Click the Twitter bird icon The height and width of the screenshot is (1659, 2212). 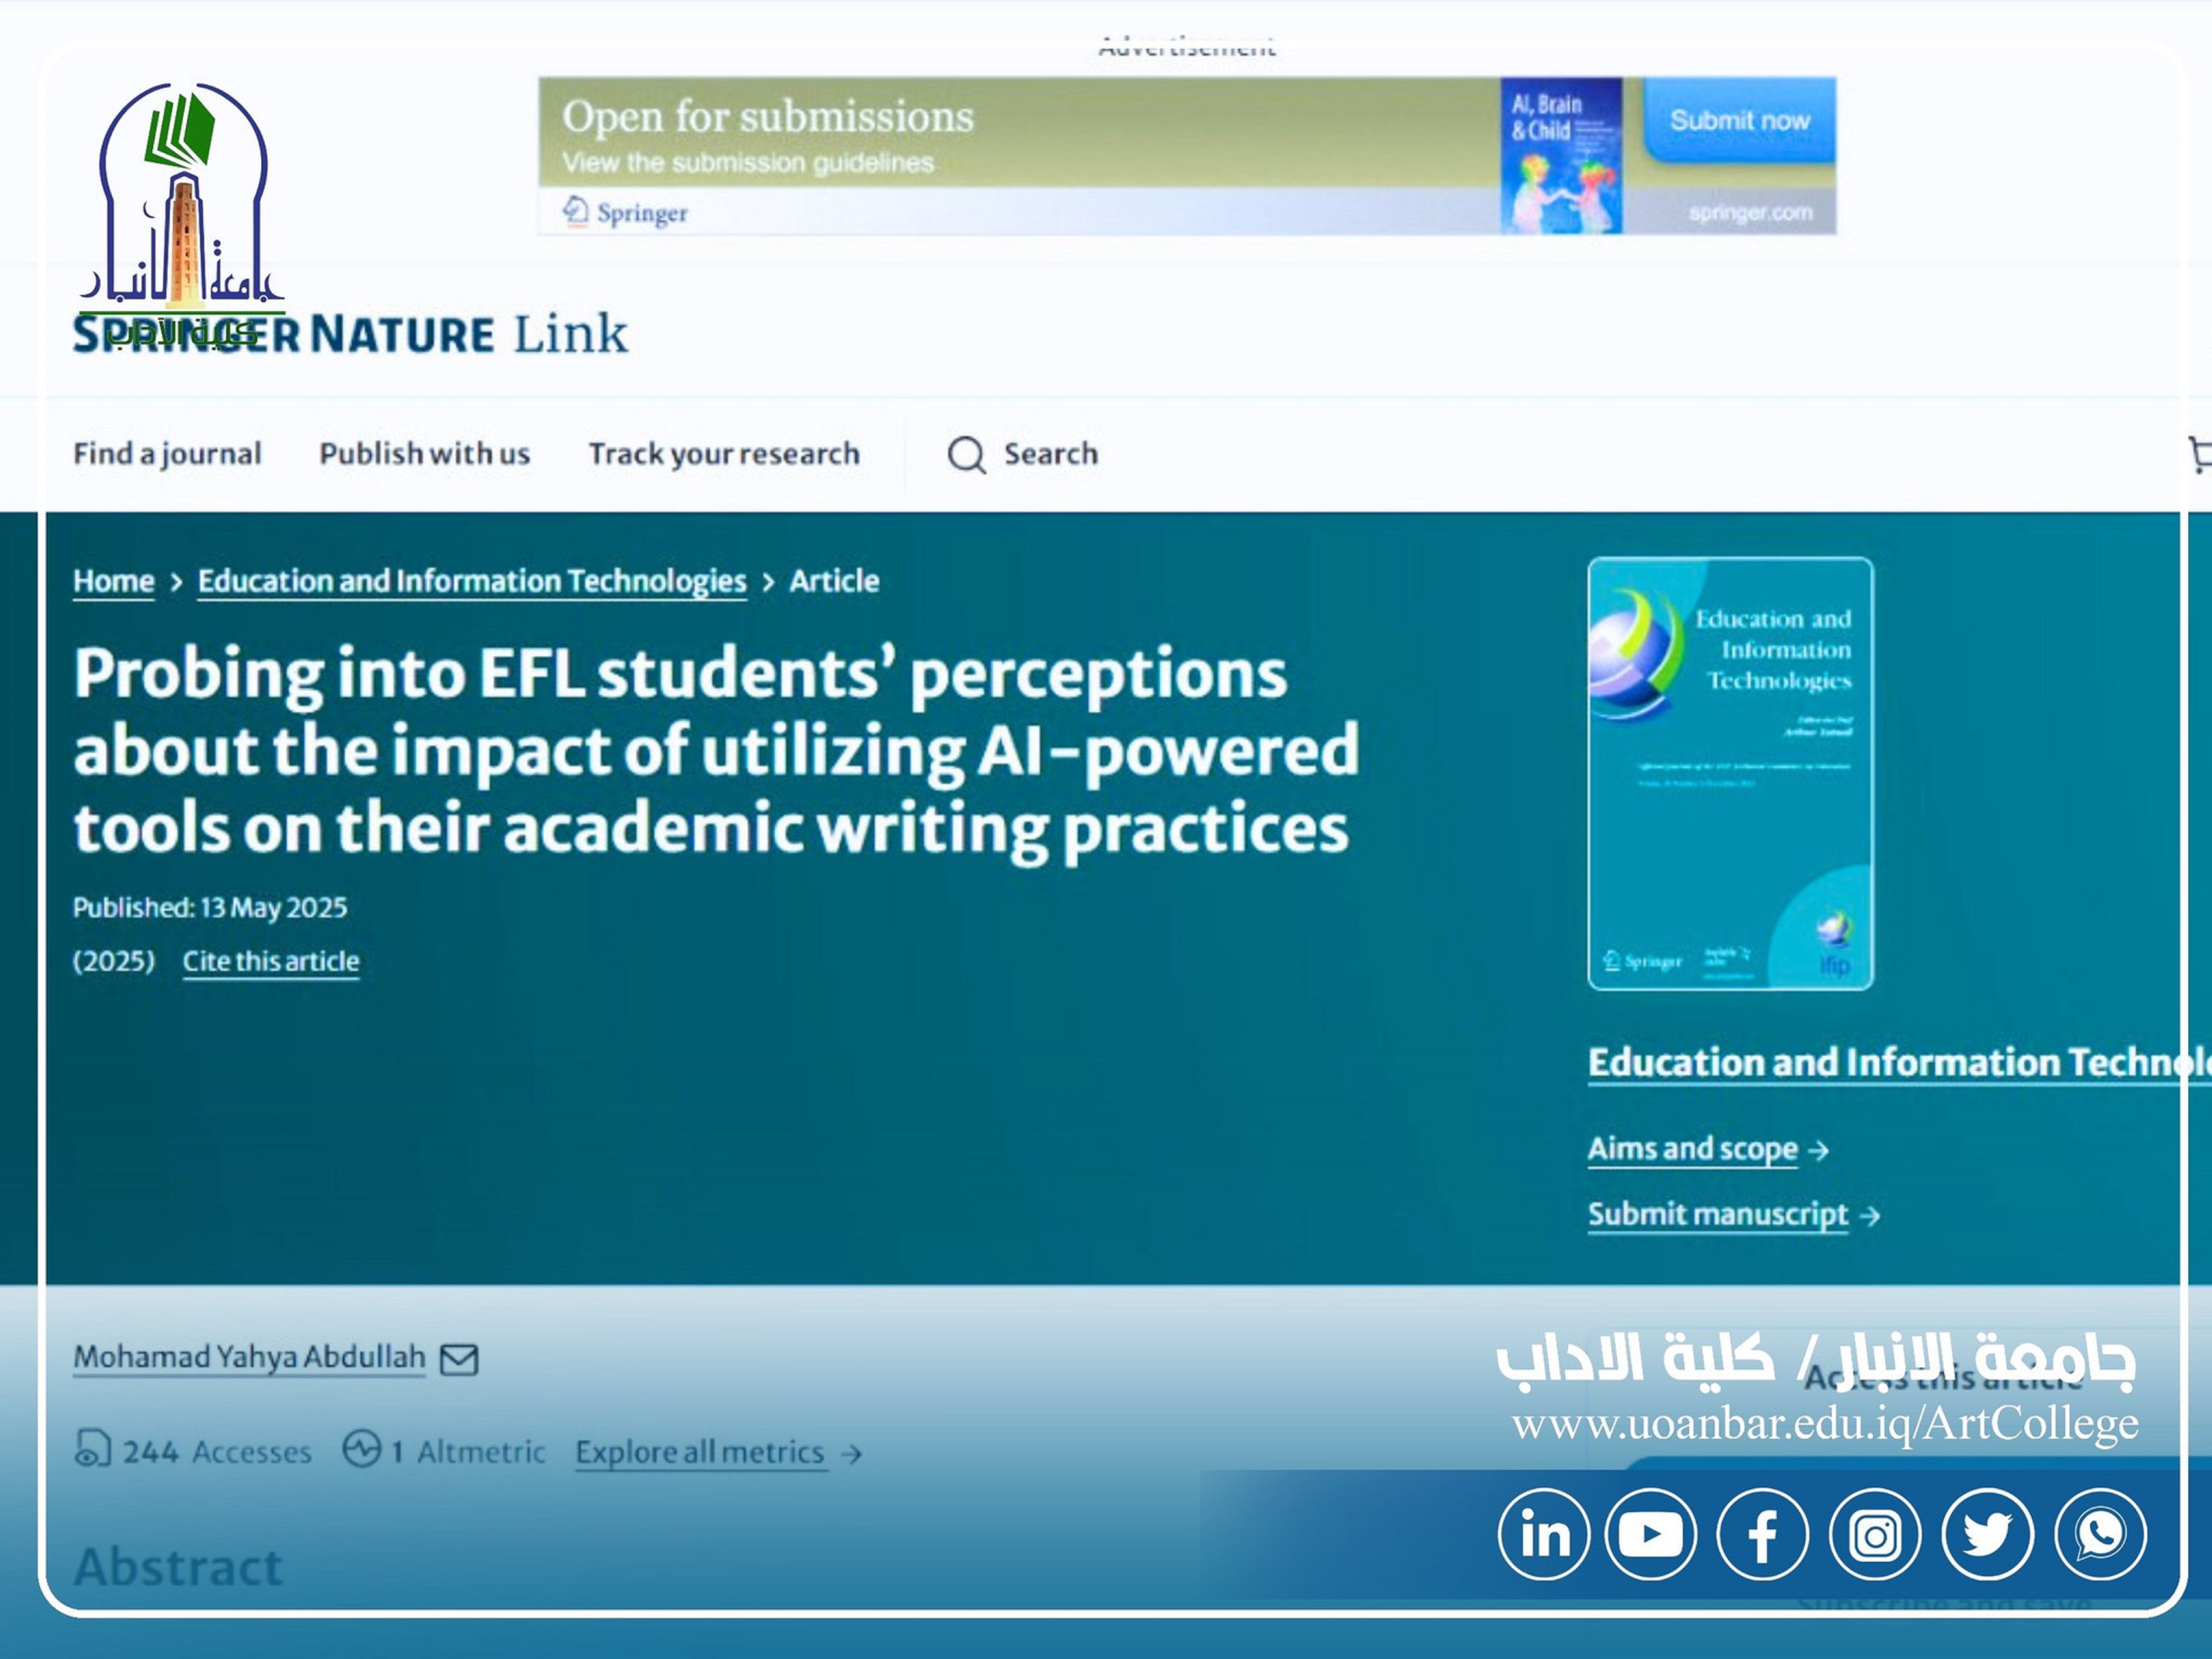pos(1988,1534)
